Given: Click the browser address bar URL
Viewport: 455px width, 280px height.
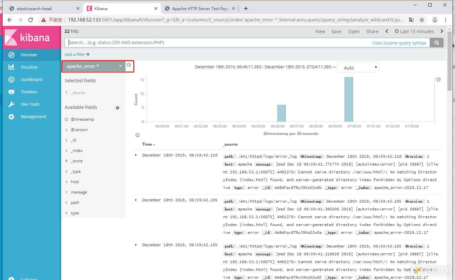Looking at the screenshot, I should pyautogui.click(x=236, y=20).
